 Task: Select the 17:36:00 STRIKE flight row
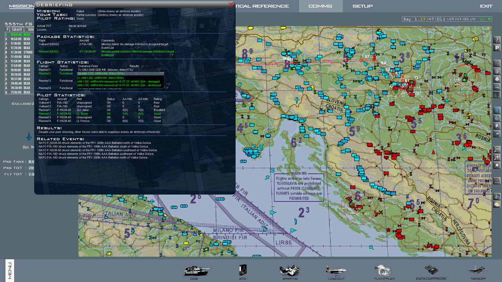[x=20, y=52]
